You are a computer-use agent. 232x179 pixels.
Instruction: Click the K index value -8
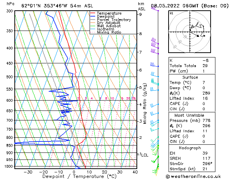point(205,60)
